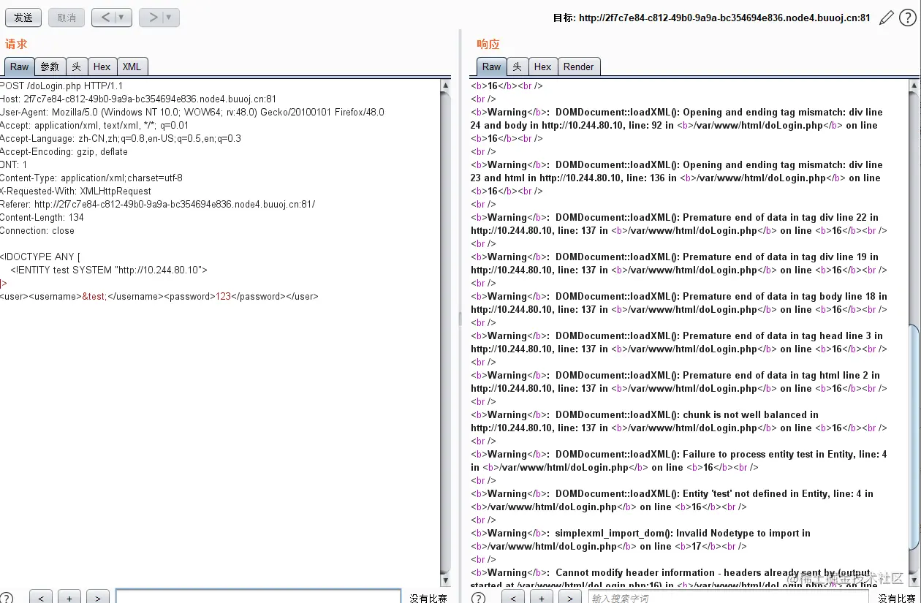Click the Referer header line
Viewport: 921px width, 603px height.
click(158, 204)
